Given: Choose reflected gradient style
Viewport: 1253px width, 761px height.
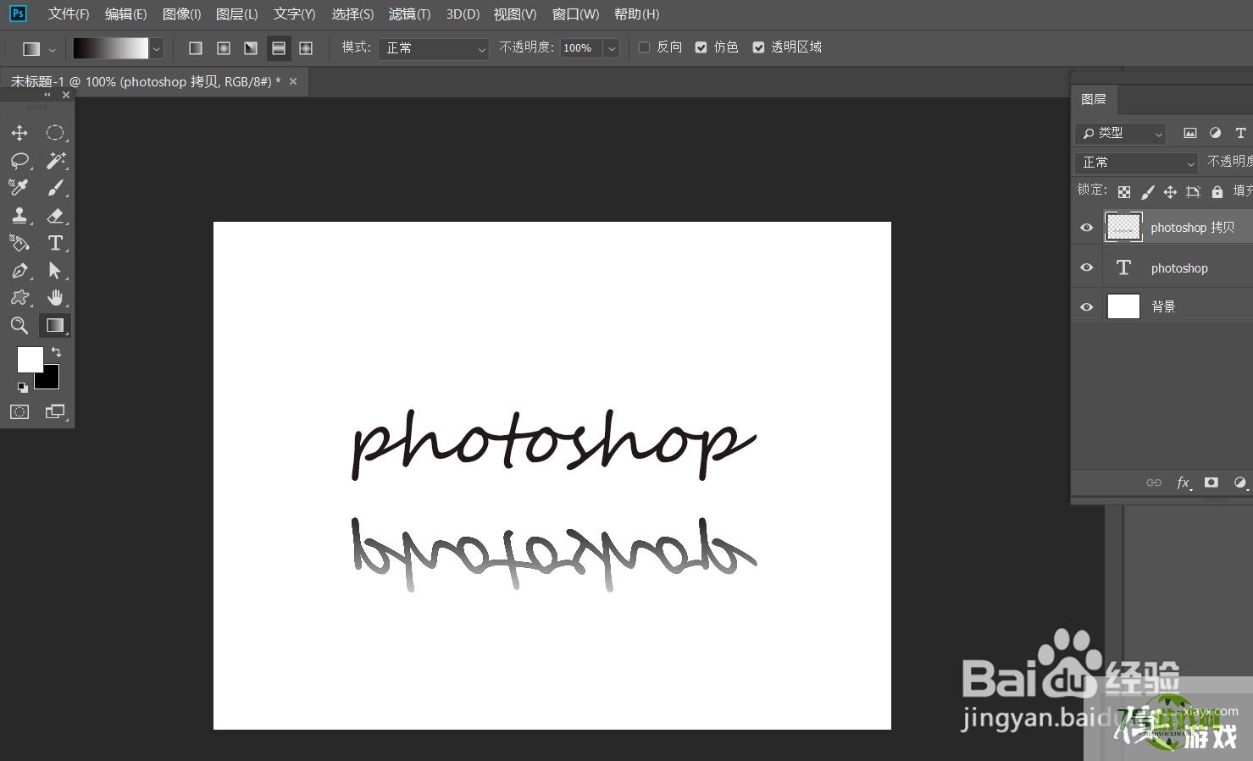Looking at the screenshot, I should 279,48.
